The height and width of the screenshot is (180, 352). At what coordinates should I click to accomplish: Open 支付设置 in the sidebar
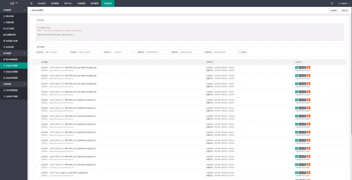click(14, 29)
